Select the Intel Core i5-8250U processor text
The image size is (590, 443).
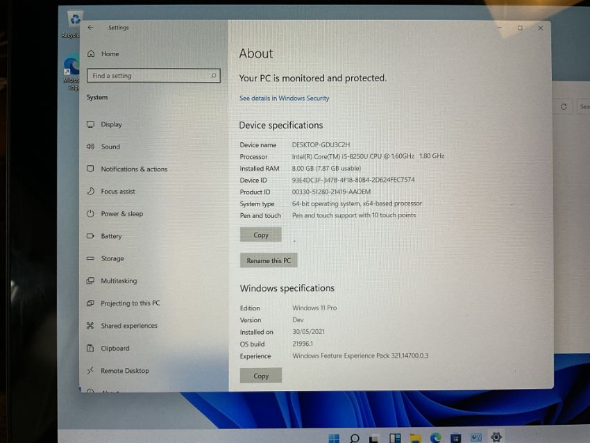(368, 156)
